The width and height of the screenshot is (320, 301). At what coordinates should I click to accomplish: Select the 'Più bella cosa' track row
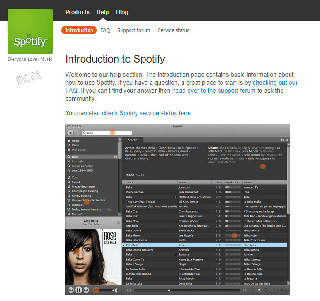[204, 192]
